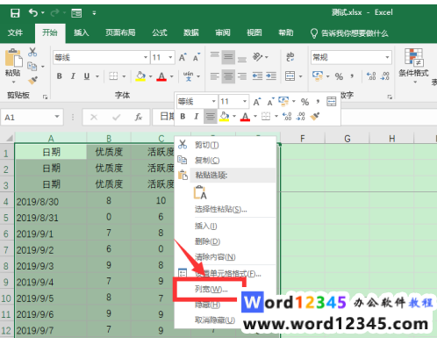Click ribbon increase decimal icon
The width and height of the screenshot is (437, 338).
point(371,76)
